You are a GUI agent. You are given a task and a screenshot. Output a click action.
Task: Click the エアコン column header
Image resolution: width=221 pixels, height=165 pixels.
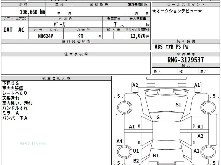pos(22,18)
